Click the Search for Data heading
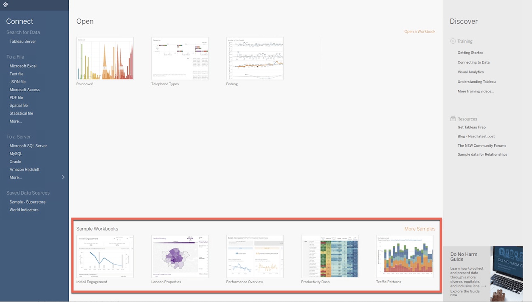532x302 pixels. tap(23, 32)
